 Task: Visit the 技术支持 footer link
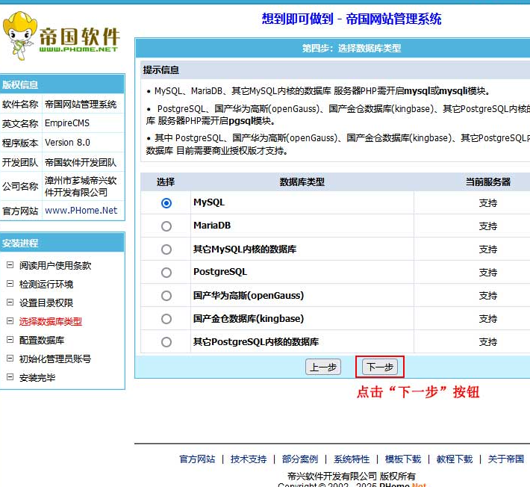coord(249,459)
